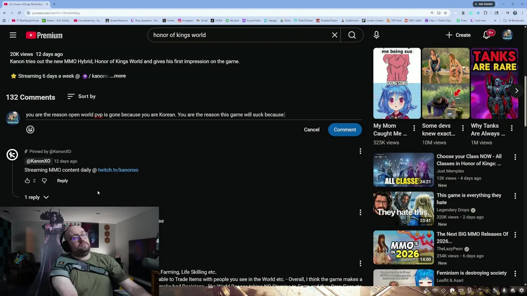Open options for Some devs knew short
The width and height of the screenshot is (527, 296).
click(x=463, y=129)
